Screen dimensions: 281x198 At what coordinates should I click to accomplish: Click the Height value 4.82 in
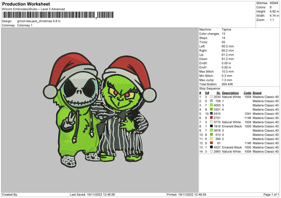[274, 11]
